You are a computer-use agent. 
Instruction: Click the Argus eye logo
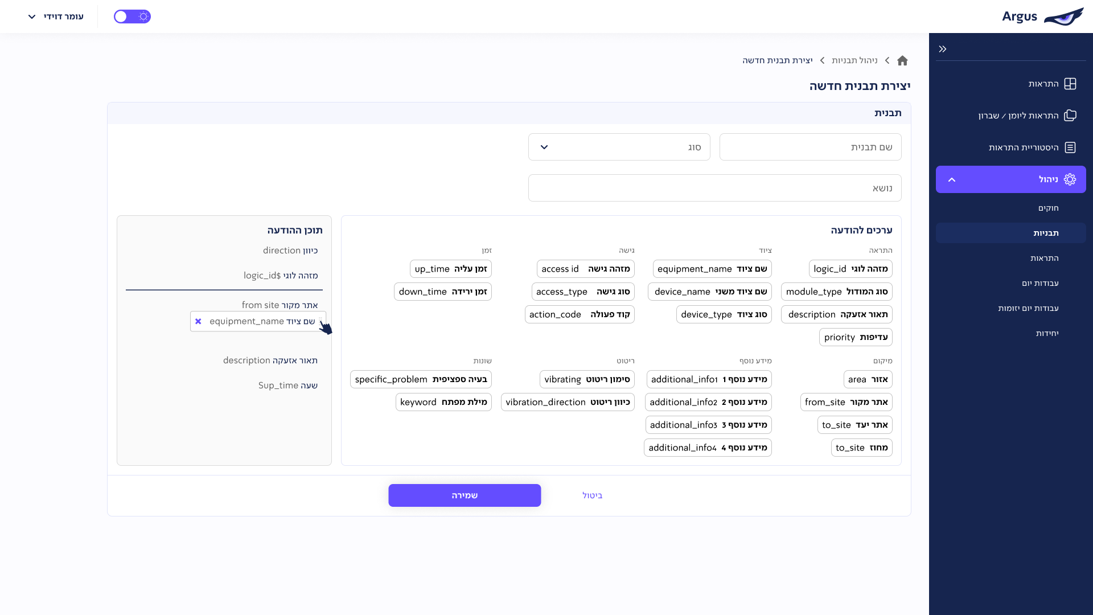pyautogui.click(x=1063, y=17)
